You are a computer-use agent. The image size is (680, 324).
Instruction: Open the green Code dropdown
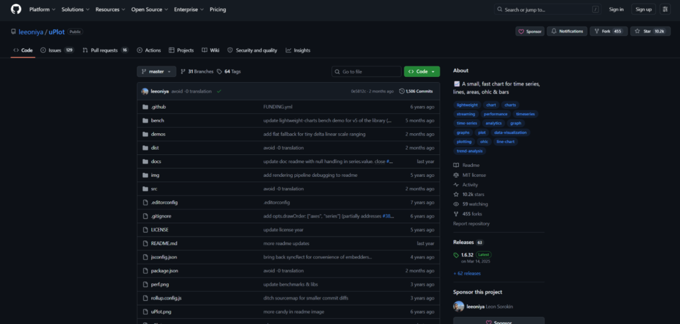[x=422, y=72]
